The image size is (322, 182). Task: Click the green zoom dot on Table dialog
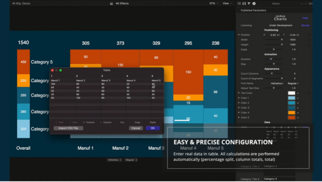pyautogui.click(x=61, y=71)
